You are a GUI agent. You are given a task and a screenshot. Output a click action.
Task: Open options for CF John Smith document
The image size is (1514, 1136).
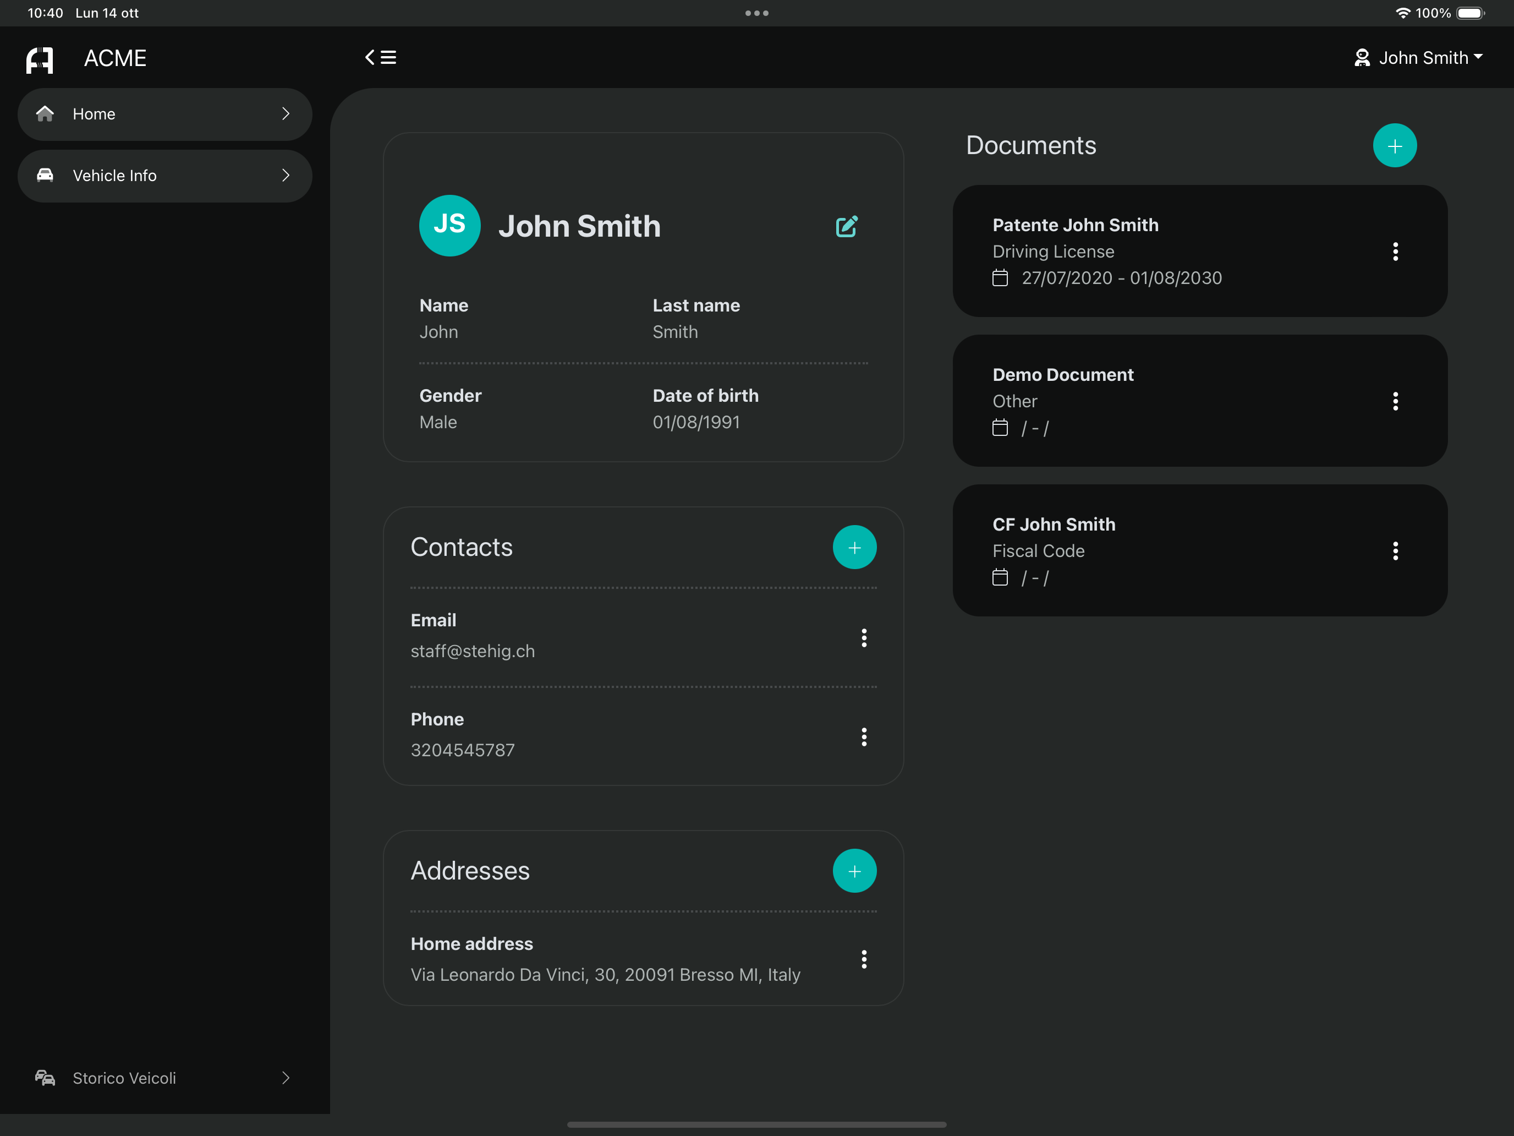tap(1396, 550)
